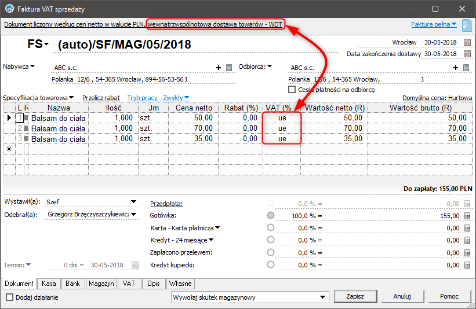Click document icon beside Faktura pełna
This screenshot has width=476, height=309.
click(x=466, y=25)
